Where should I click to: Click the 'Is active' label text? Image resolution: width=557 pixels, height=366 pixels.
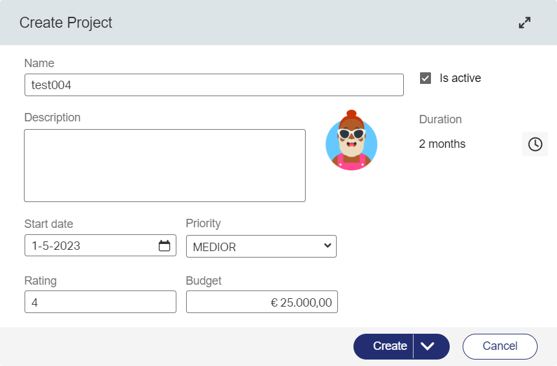(x=460, y=78)
